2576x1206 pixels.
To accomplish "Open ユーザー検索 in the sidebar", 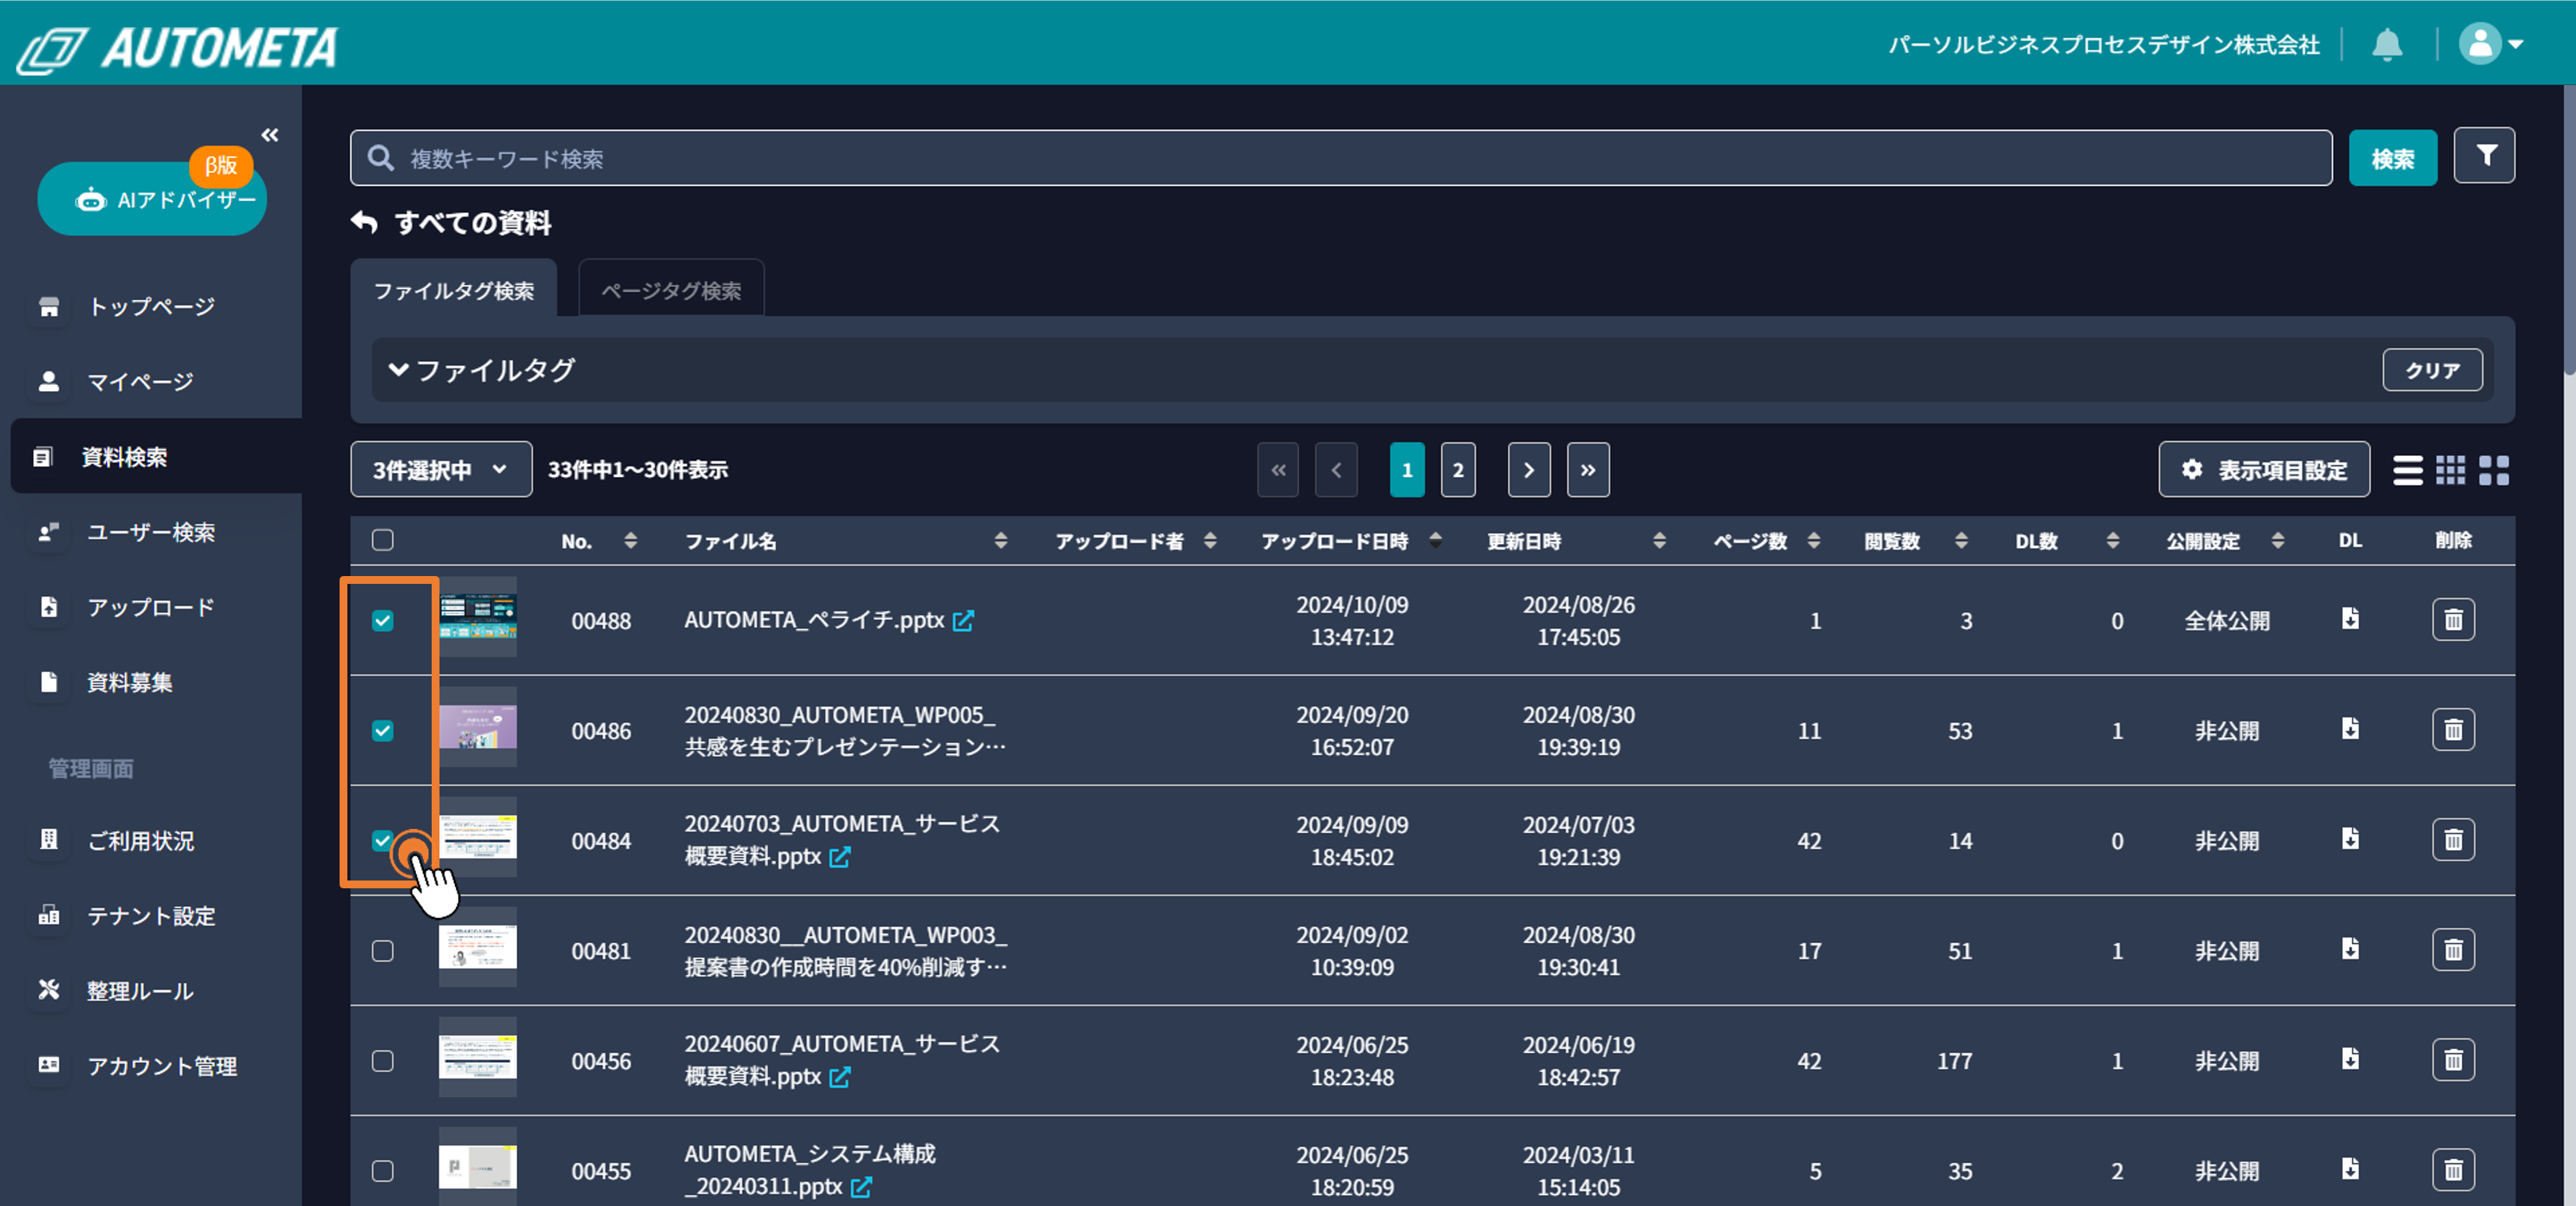I will [151, 532].
